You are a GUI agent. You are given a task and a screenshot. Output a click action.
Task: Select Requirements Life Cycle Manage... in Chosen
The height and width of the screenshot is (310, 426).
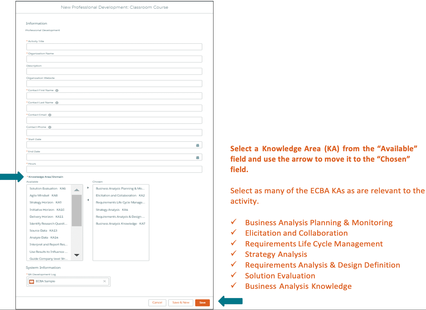(121, 202)
